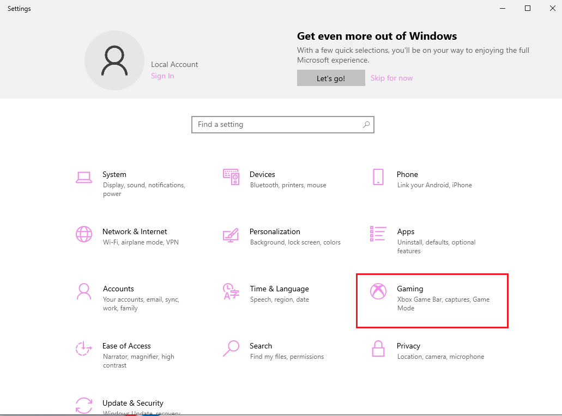Open the Update & Security arrows icon
Screen dimensions: 562x416
pyautogui.click(x=84, y=406)
